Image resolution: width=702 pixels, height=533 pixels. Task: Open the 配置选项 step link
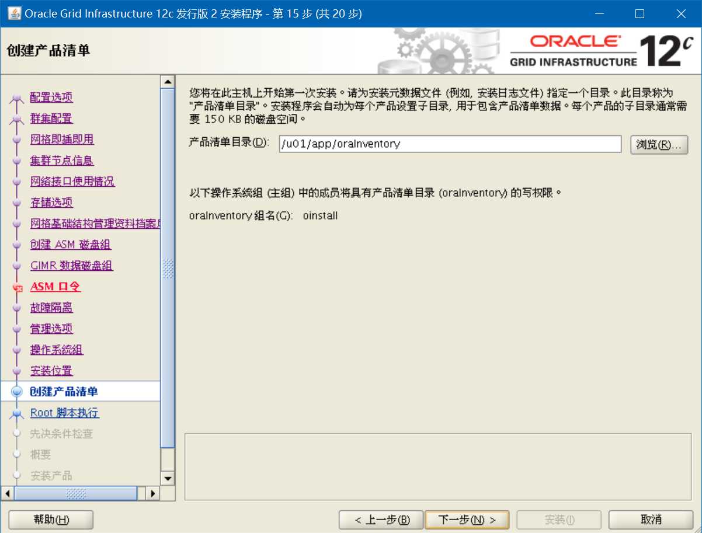pos(51,97)
